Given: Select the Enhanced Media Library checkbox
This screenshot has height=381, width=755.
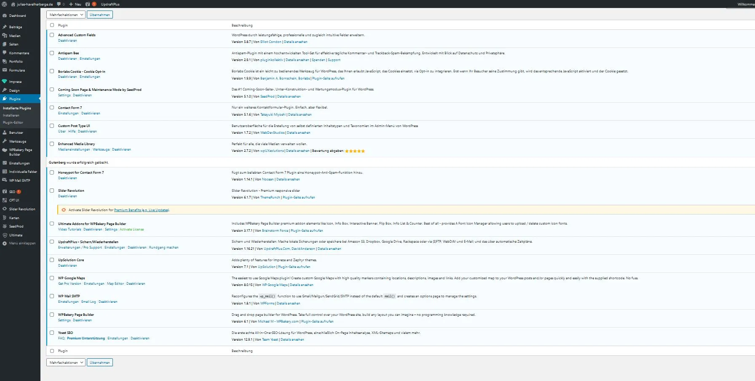Looking at the screenshot, I should pos(52,143).
